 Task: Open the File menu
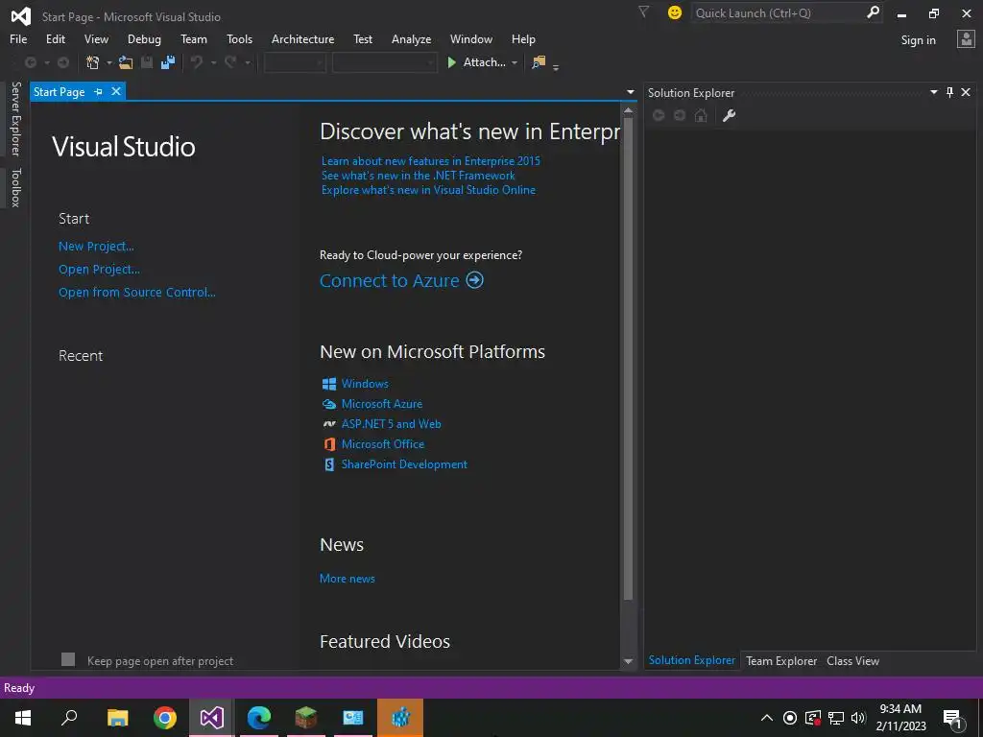(18, 38)
